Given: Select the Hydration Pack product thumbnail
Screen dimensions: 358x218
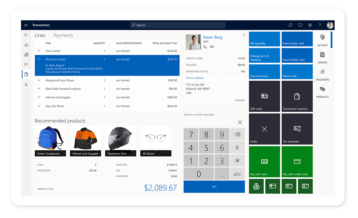Looking at the screenshot, I should [121, 141].
